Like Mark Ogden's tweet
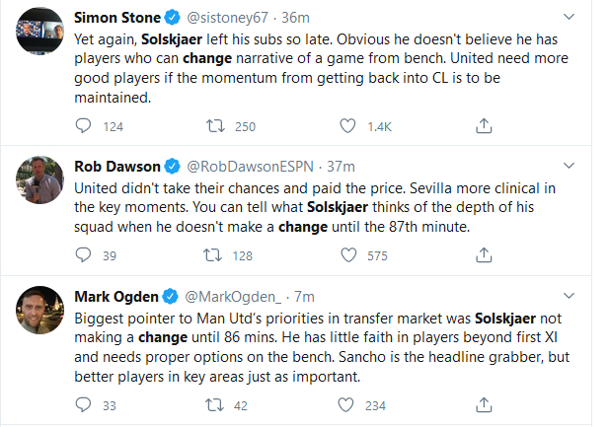This screenshot has height=427, width=609. [347, 404]
